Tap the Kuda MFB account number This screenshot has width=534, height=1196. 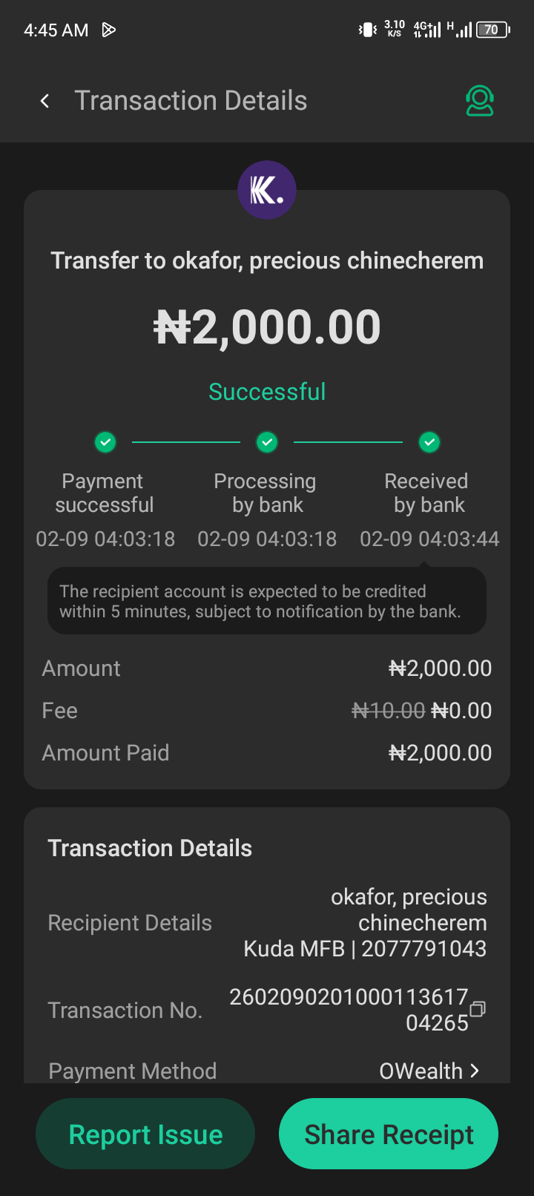click(x=423, y=948)
